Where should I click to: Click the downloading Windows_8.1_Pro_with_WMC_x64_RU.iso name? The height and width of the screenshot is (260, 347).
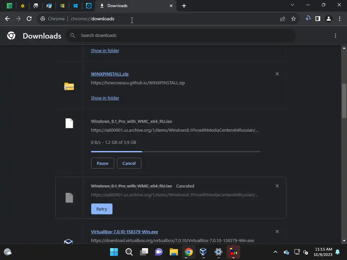(x=131, y=122)
